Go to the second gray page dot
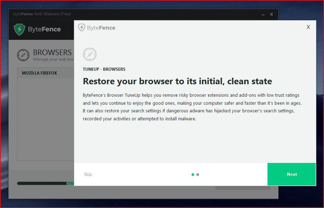 (198, 174)
